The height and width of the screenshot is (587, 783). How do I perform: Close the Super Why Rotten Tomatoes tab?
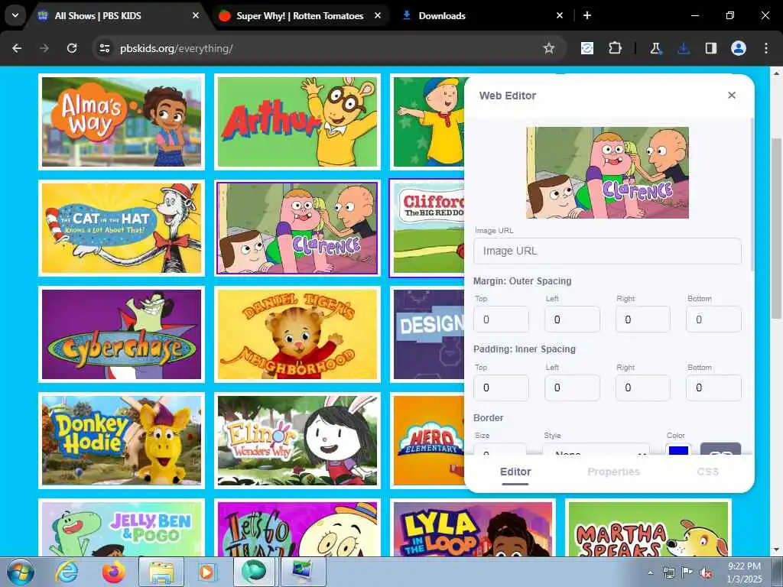[378, 15]
